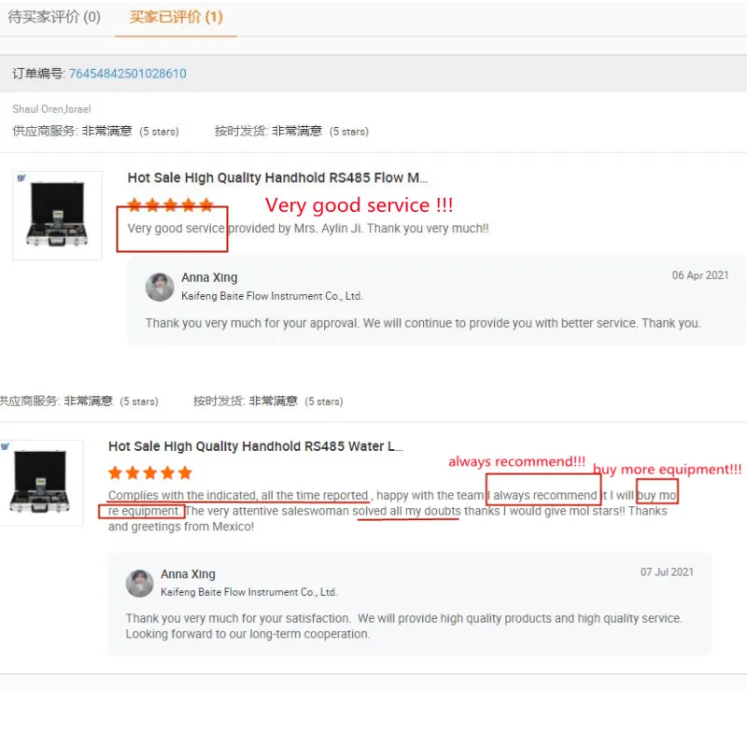The height and width of the screenshot is (747, 747).
Task: Switch to the 买家已评价 (1) tab
Action: click(x=176, y=17)
